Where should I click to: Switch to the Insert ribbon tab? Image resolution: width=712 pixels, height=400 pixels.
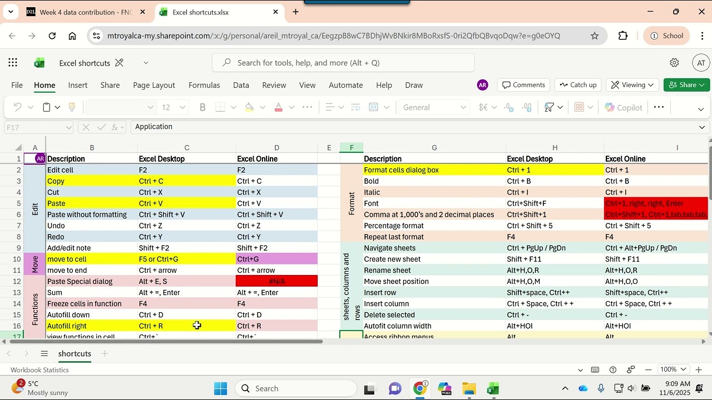point(78,85)
